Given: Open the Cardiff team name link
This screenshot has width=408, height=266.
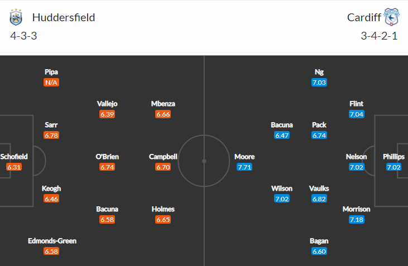Looking at the screenshot, I should coord(364,18).
